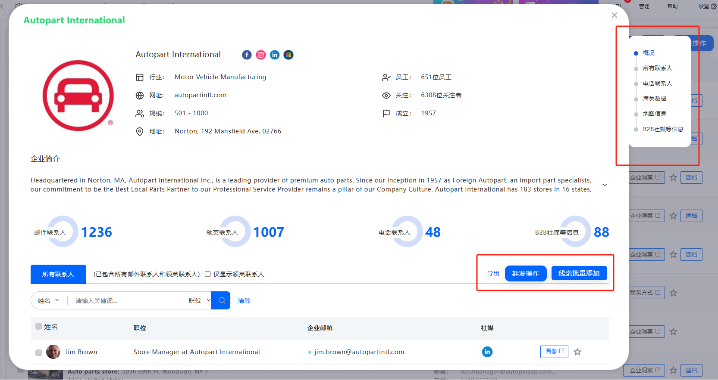Select the Jim Brown row checkbox
Screen dimensions: 718x380
[x=38, y=353]
